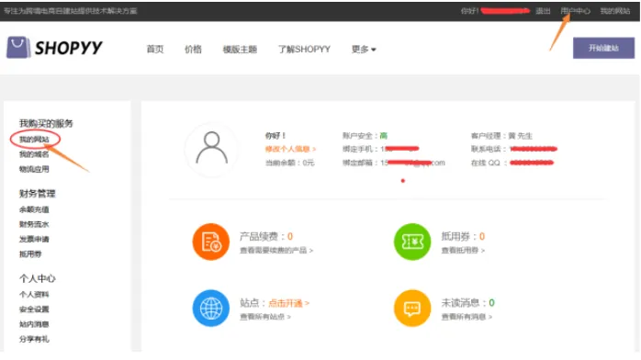
Task: Open 我的域名 in the sidebar
Action: point(34,154)
